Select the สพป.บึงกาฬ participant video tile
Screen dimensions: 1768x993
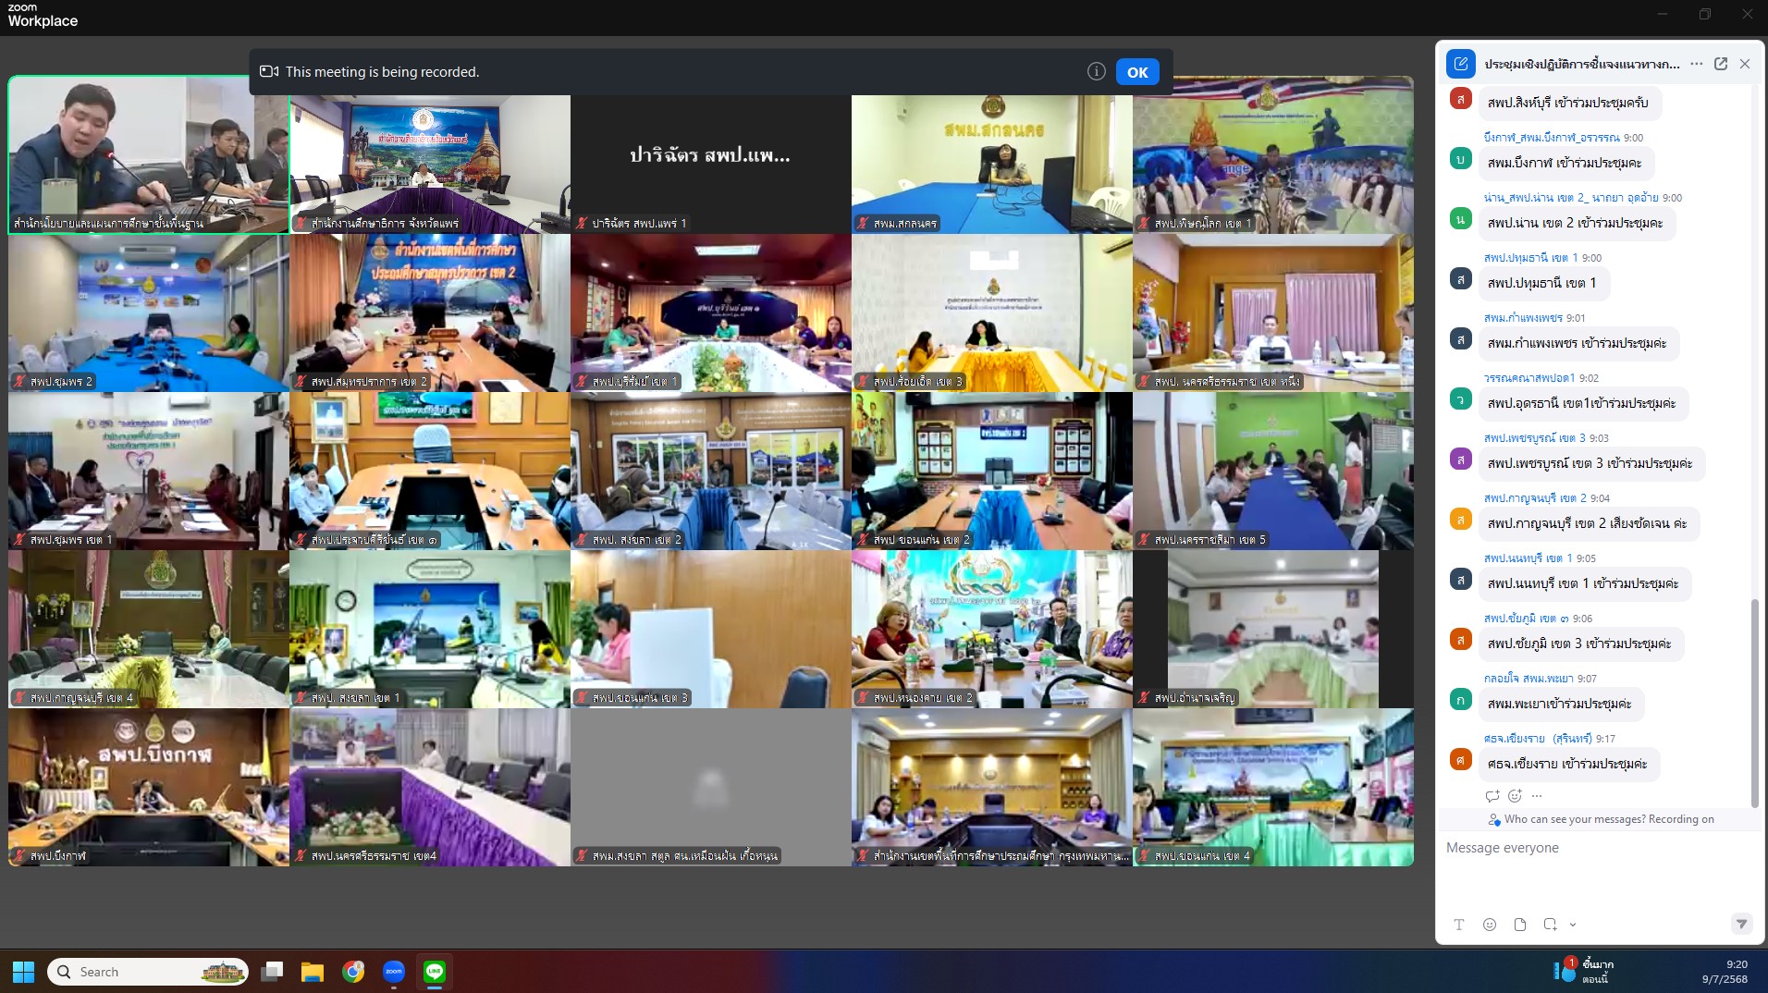149,787
